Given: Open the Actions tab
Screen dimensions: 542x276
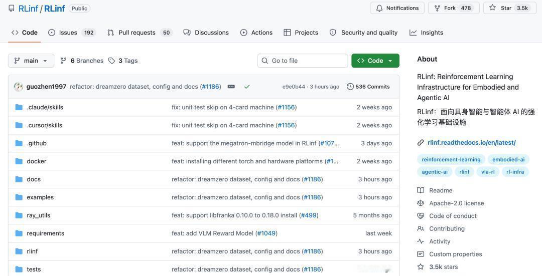Looking at the screenshot, I should pyautogui.click(x=256, y=33).
